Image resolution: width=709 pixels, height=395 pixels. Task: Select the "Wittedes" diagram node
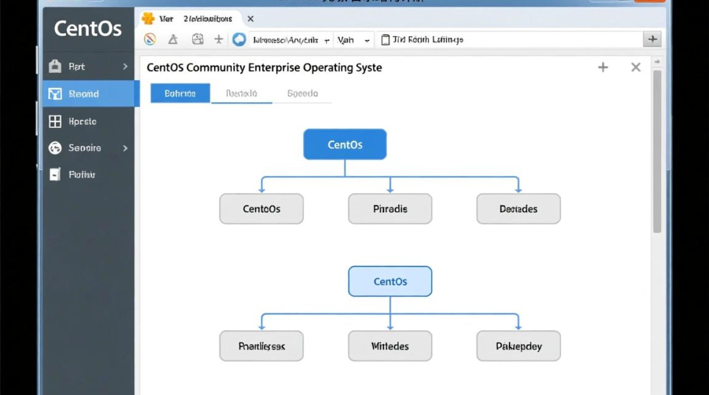click(390, 346)
